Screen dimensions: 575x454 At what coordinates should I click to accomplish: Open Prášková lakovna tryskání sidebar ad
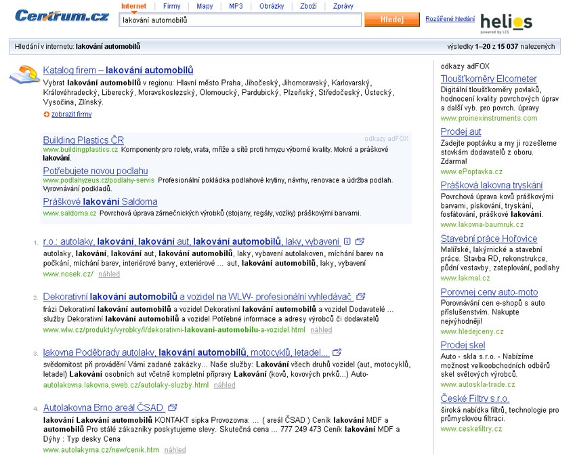point(492,186)
